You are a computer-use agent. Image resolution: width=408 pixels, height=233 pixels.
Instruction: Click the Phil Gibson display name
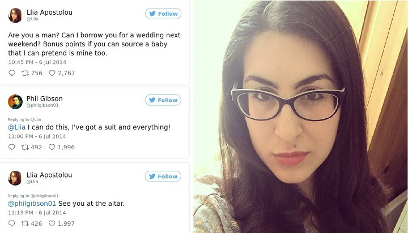click(45, 99)
